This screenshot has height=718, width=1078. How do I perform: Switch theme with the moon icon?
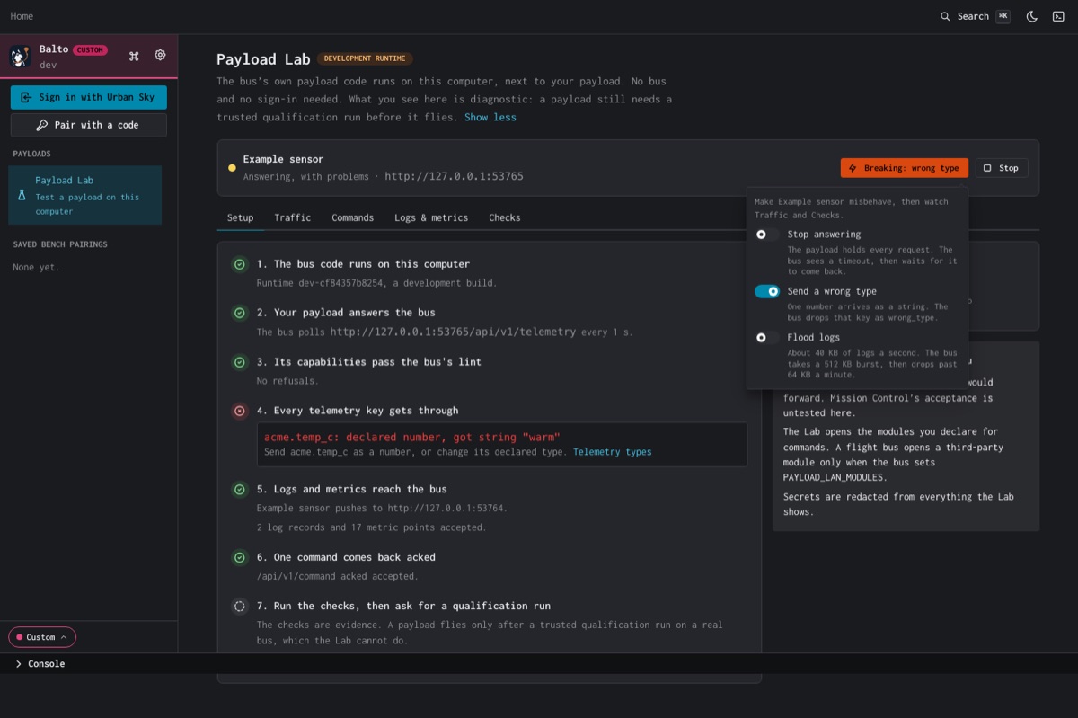[x=1032, y=16]
